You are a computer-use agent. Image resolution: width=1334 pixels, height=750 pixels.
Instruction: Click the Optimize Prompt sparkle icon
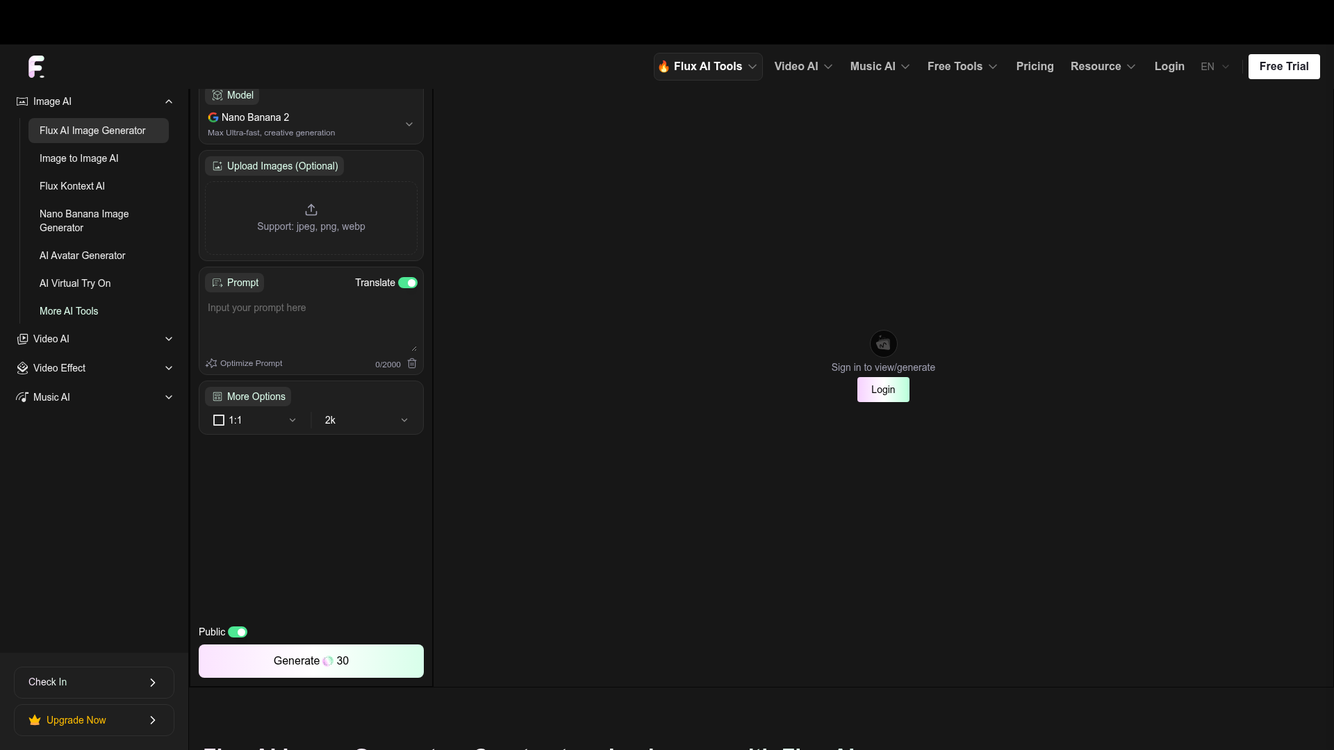(211, 363)
